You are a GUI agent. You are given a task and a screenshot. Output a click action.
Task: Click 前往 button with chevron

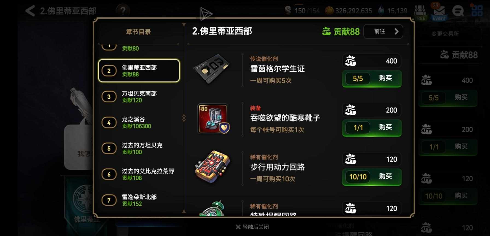pos(383,31)
